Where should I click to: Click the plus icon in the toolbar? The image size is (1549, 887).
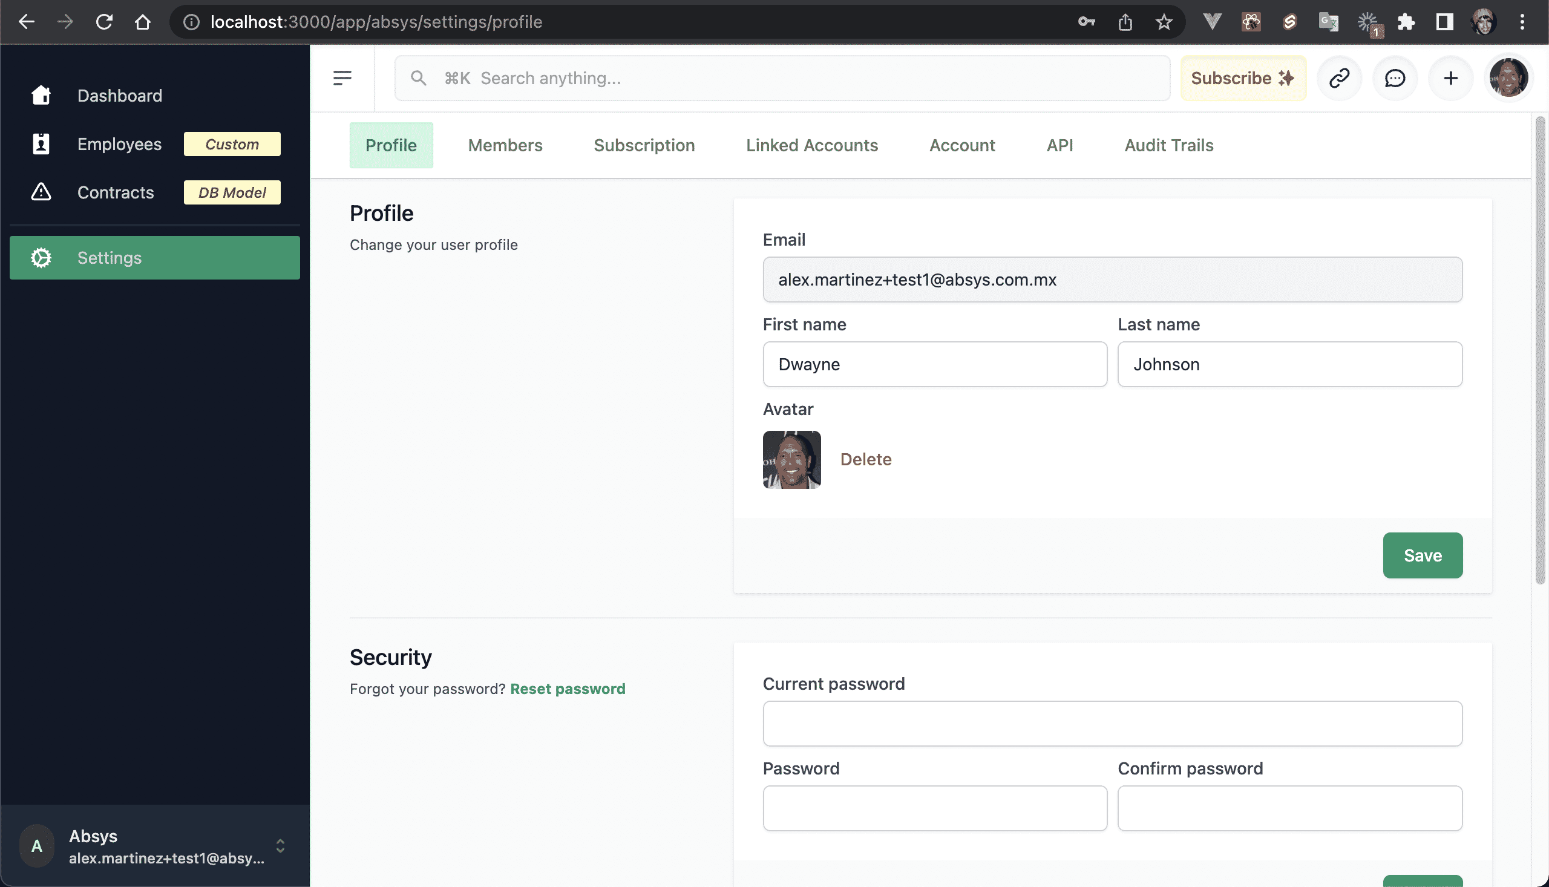[x=1450, y=77]
